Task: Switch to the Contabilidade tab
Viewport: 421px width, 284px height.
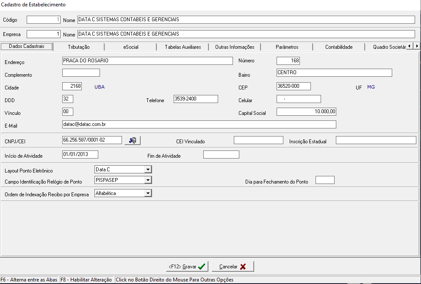Action: click(339, 47)
